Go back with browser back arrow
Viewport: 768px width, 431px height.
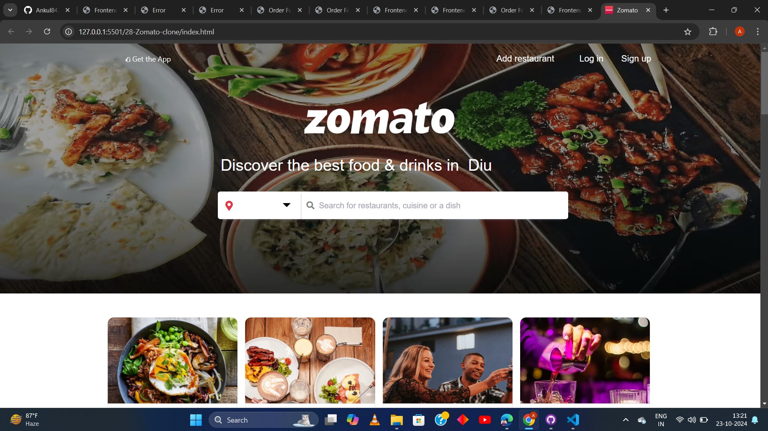pos(11,32)
